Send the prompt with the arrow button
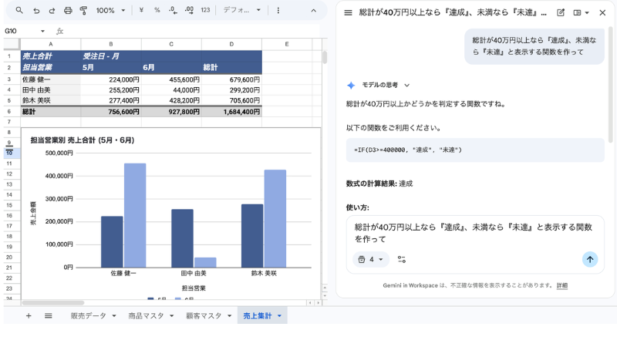Screen dimensions: 617x347 tap(590, 259)
